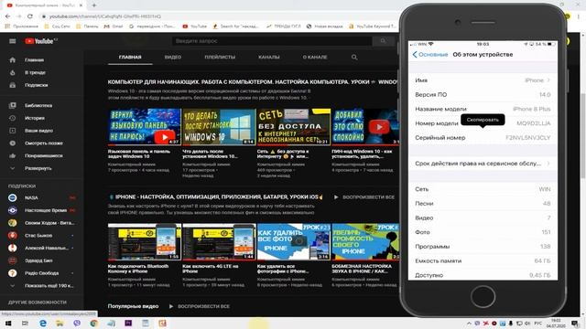Image resolution: width=586 pixels, height=329 pixels.
Task: Click channel search magnifier icon in tabs
Action: click(x=354, y=57)
